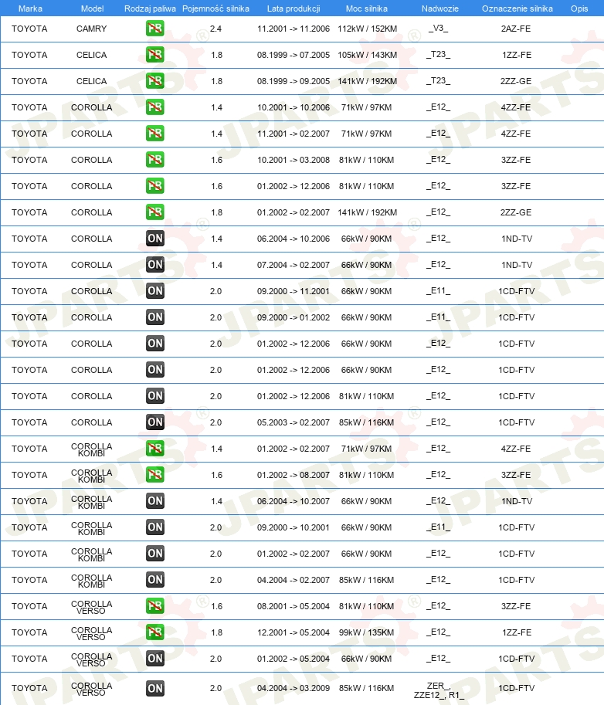This screenshot has height=705, width=604.
Task: Click diesel ON icon for KOMBI 01.2002 -> 02.2007 66kW
Action: point(154,554)
